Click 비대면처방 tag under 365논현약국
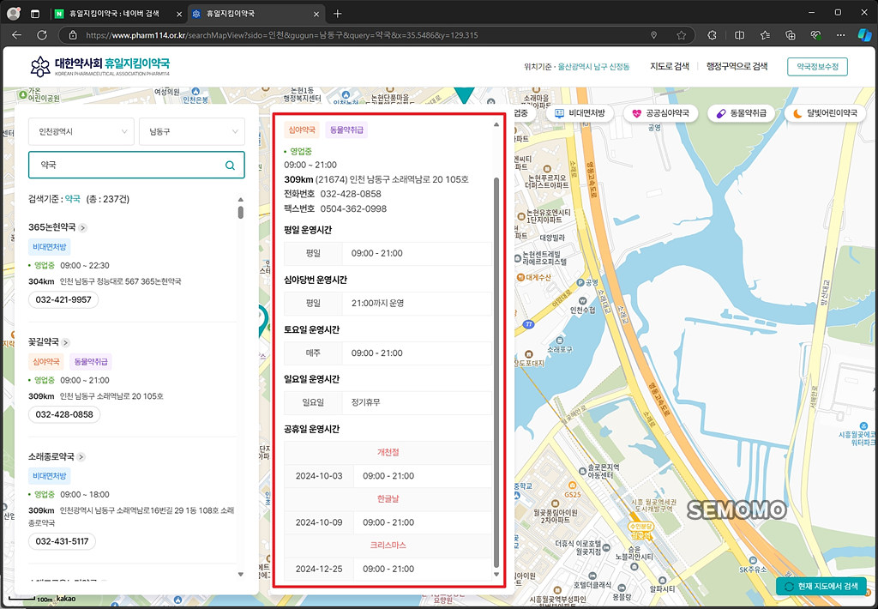The image size is (878, 609). pyautogui.click(x=49, y=247)
